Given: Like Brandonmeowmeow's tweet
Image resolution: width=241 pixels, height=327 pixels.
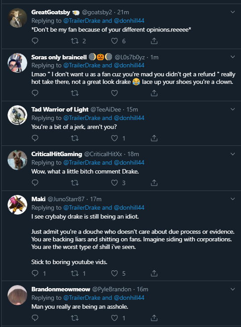Looking at the screenshot, I should [x=114, y=318].
